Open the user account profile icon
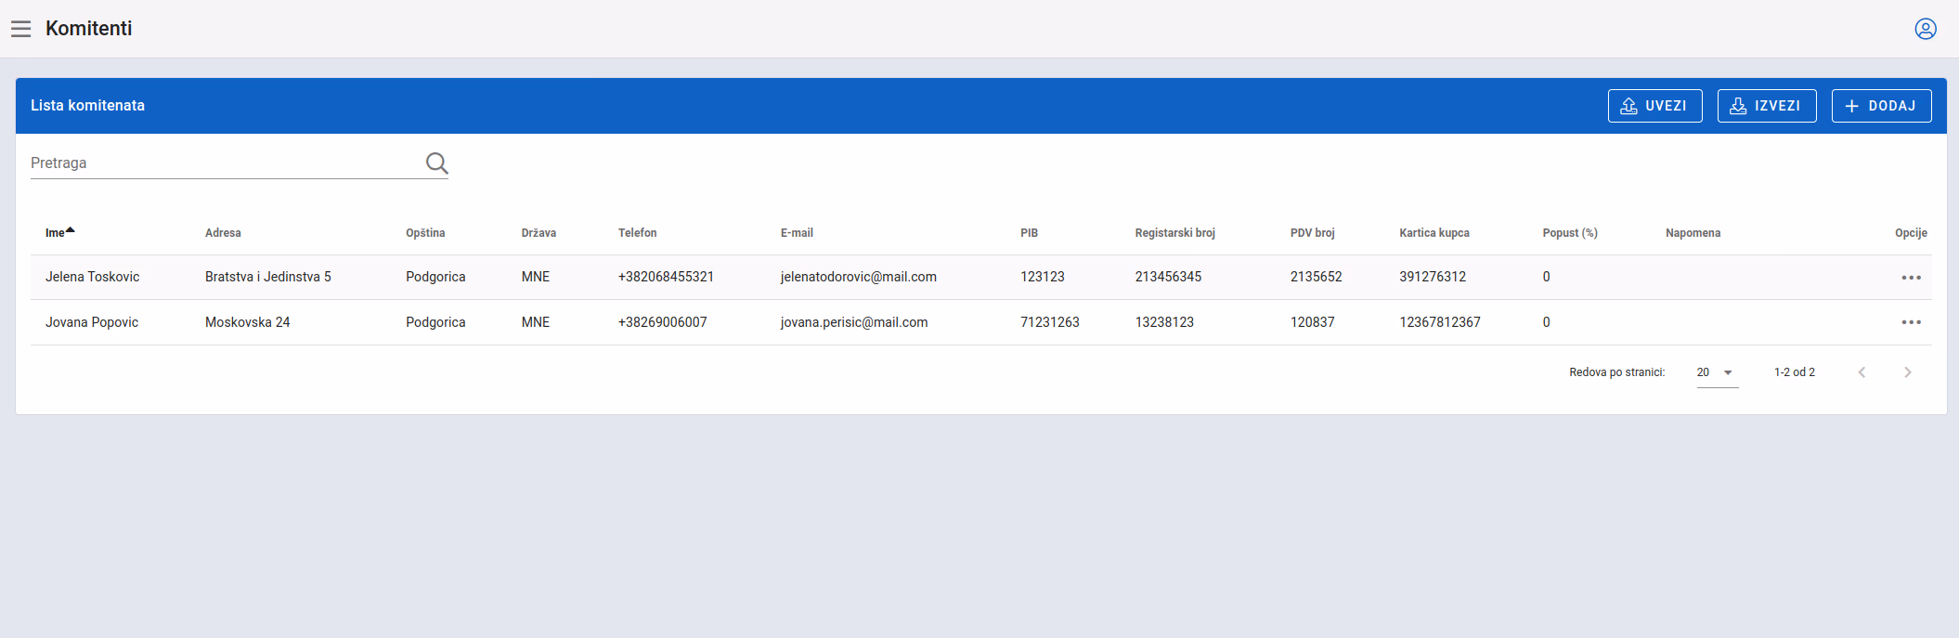The height and width of the screenshot is (638, 1959). [1926, 29]
